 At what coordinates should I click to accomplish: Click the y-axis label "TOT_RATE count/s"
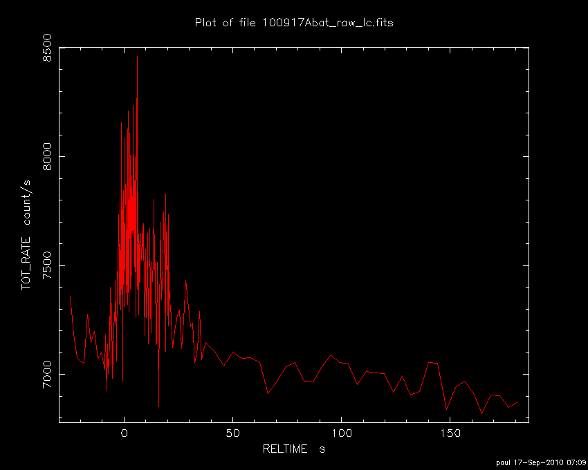[x=26, y=235]
